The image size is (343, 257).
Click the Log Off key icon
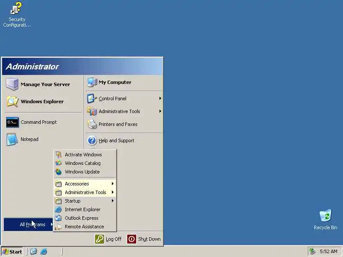(99, 239)
